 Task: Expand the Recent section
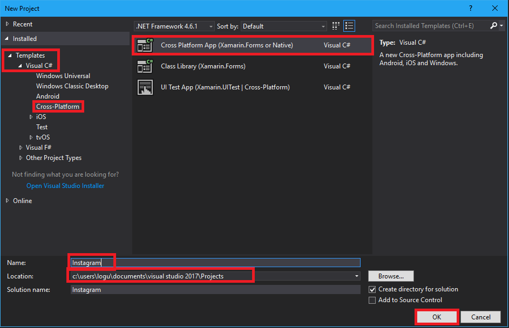[7, 24]
